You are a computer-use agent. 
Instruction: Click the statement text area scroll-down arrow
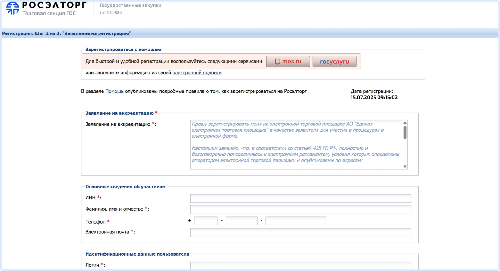pyautogui.click(x=405, y=167)
